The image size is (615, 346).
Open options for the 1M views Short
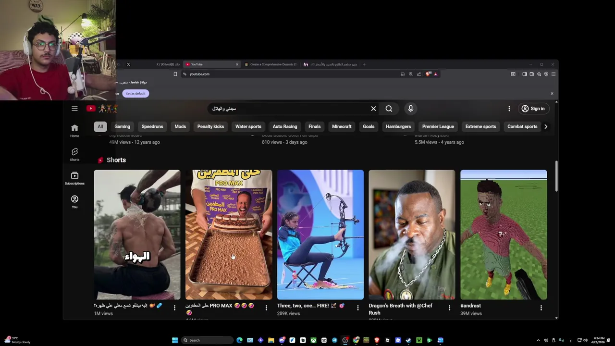click(174, 308)
